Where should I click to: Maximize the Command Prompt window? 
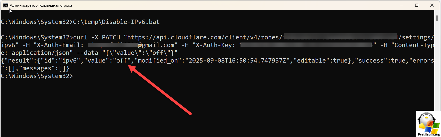[x=417, y=5]
